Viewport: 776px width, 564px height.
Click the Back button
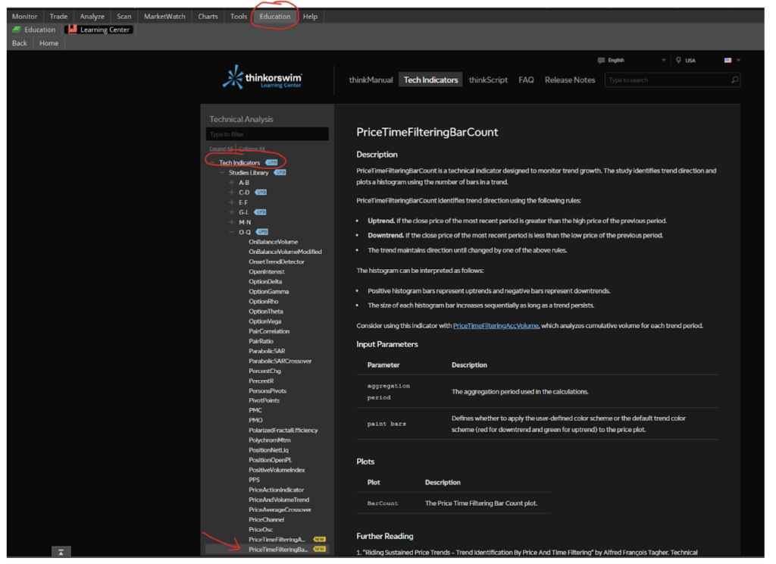pos(19,43)
